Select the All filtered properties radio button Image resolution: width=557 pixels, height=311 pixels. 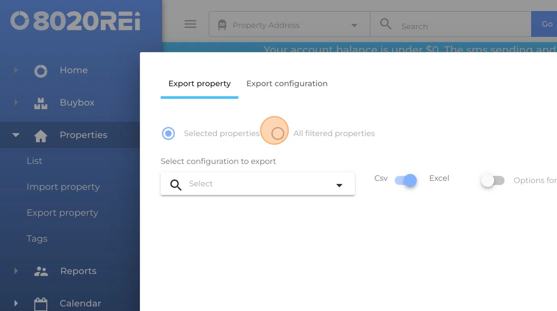[278, 133]
